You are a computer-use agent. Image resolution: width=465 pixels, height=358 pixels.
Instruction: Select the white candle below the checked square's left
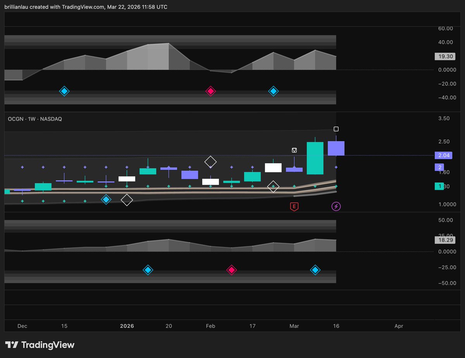pyautogui.click(x=273, y=168)
